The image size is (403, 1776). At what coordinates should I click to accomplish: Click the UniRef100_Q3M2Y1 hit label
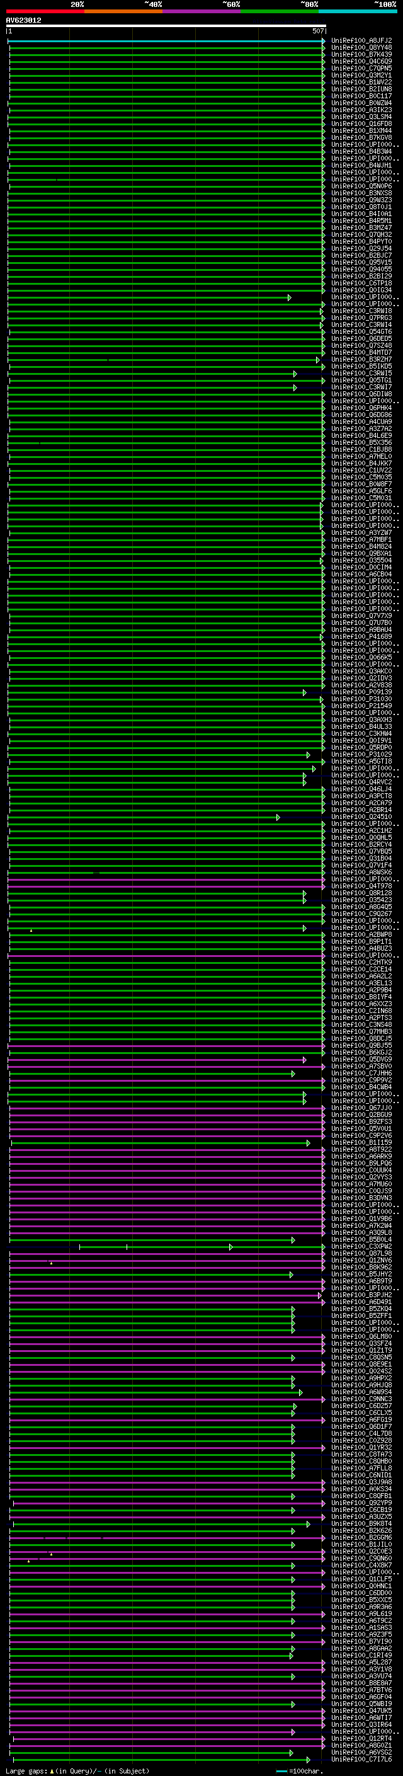361,75
